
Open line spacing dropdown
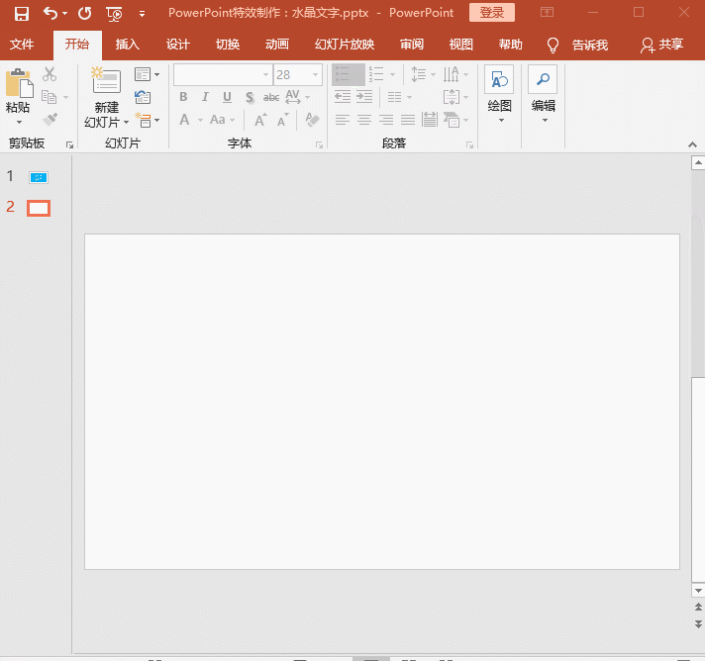(x=423, y=74)
